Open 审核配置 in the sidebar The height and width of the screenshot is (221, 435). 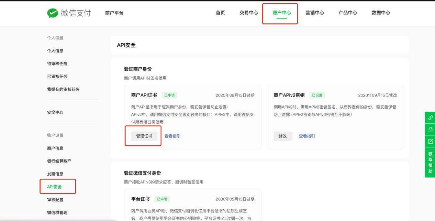(55, 200)
